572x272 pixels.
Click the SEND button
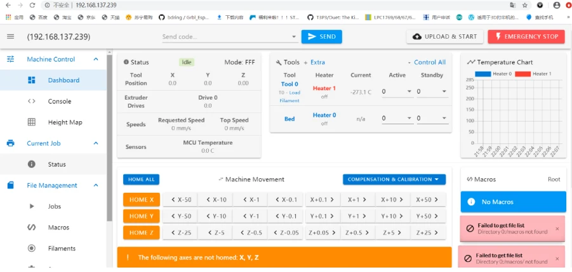coord(321,36)
